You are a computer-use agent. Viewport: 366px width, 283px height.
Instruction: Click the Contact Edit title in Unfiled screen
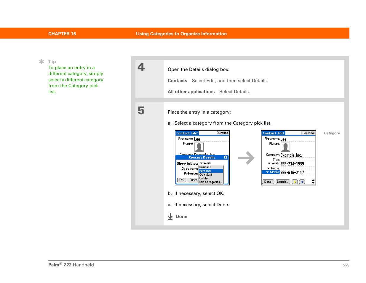point(187,133)
